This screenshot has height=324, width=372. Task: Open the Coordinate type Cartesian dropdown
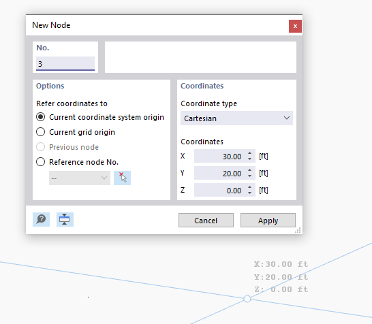coord(236,118)
